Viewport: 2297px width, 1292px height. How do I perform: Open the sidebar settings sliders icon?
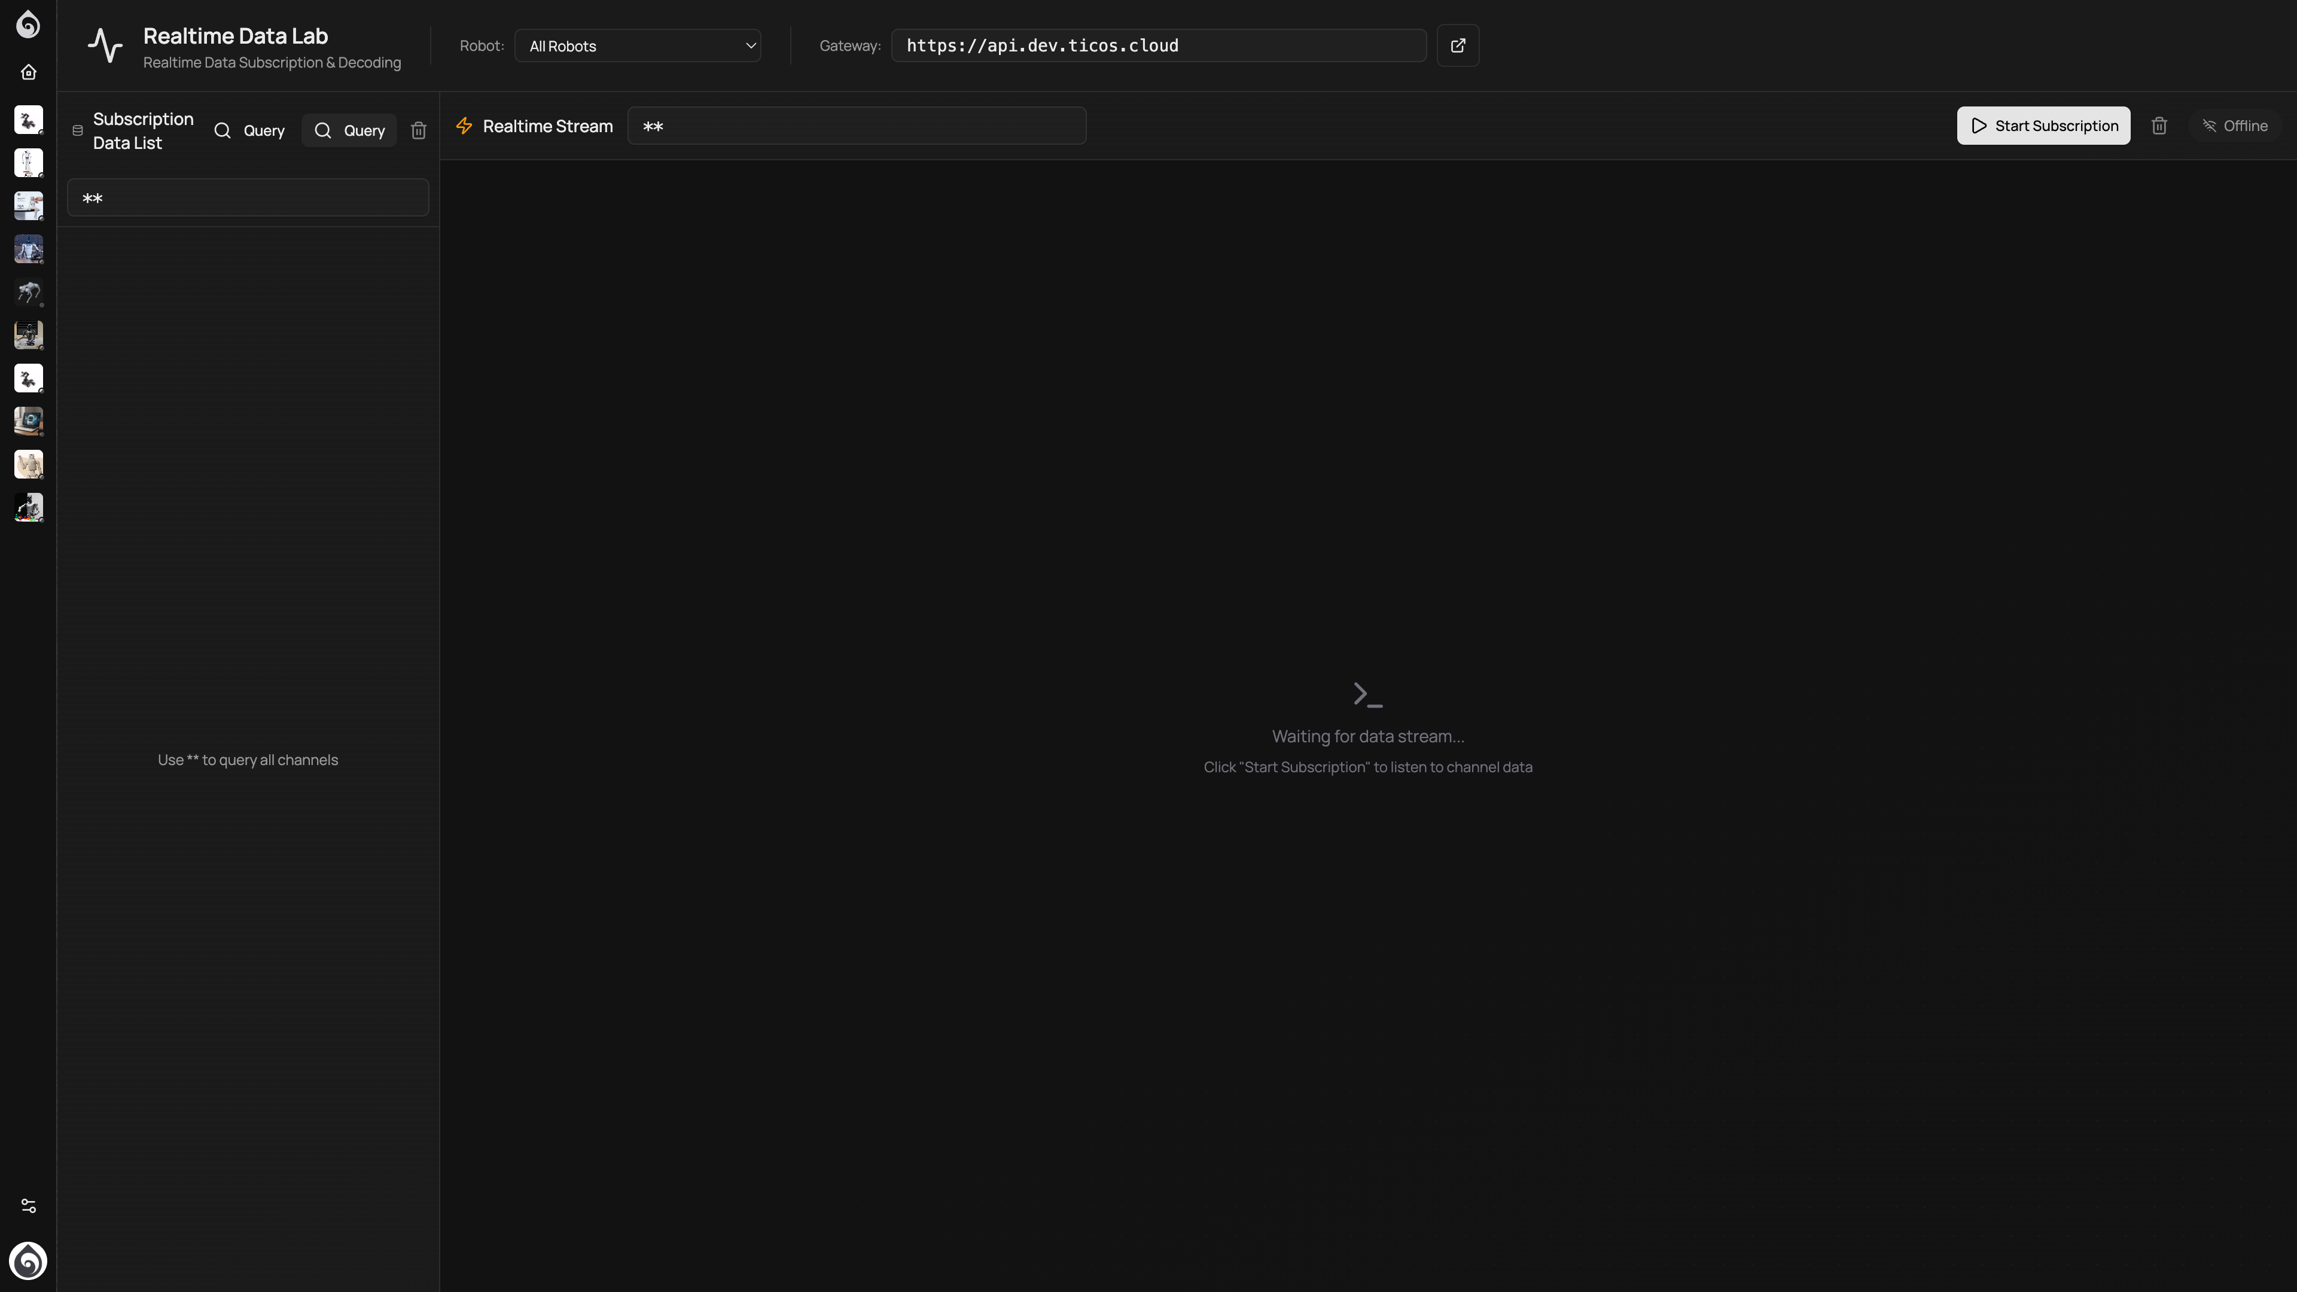[x=29, y=1205]
